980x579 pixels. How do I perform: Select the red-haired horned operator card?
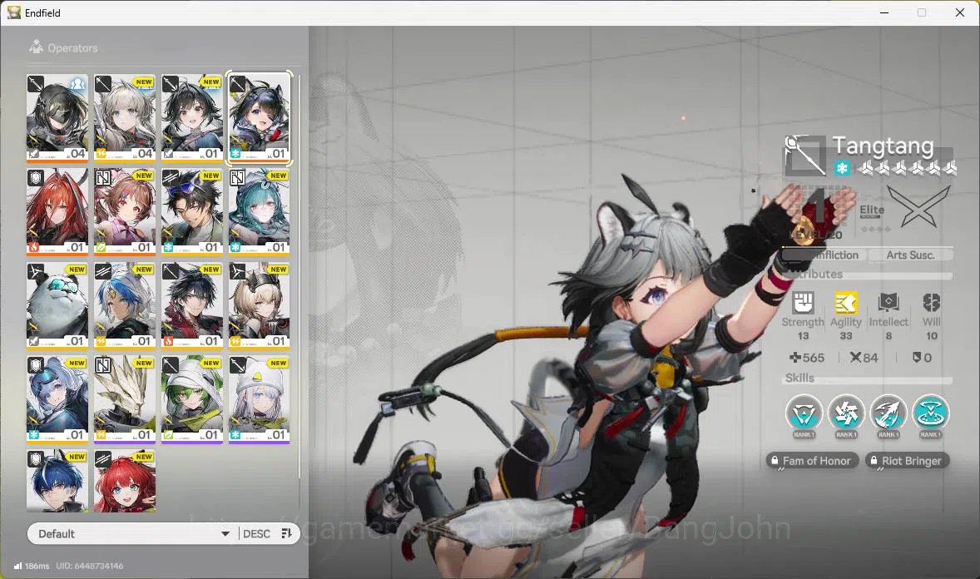[57, 212]
